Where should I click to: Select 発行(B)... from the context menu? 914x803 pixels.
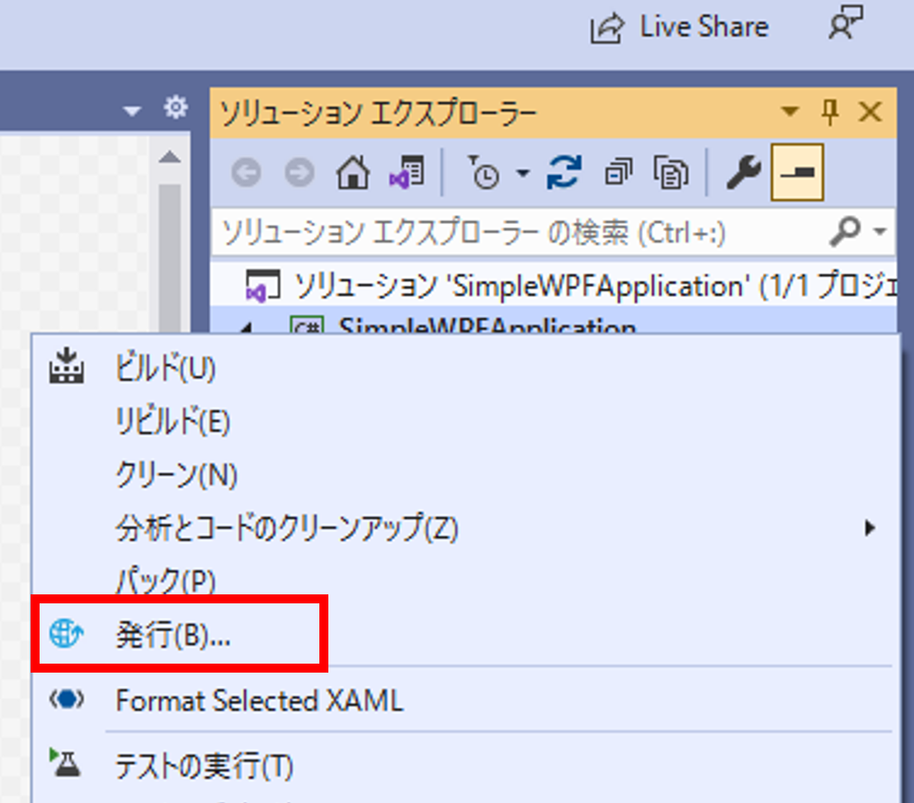(x=174, y=636)
